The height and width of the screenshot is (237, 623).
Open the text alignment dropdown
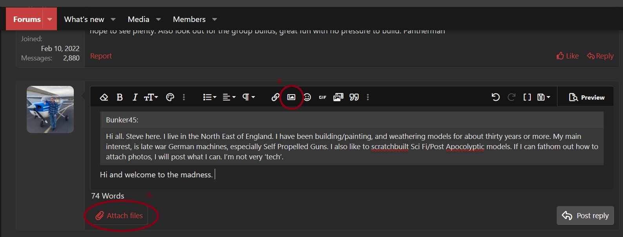(229, 97)
